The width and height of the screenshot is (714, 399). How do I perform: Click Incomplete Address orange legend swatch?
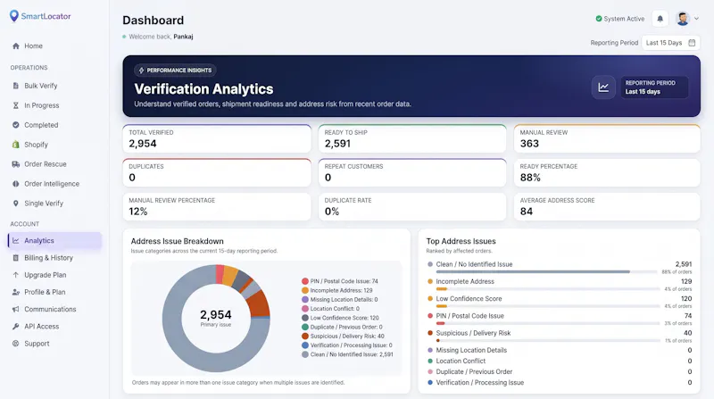pos(305,291)
